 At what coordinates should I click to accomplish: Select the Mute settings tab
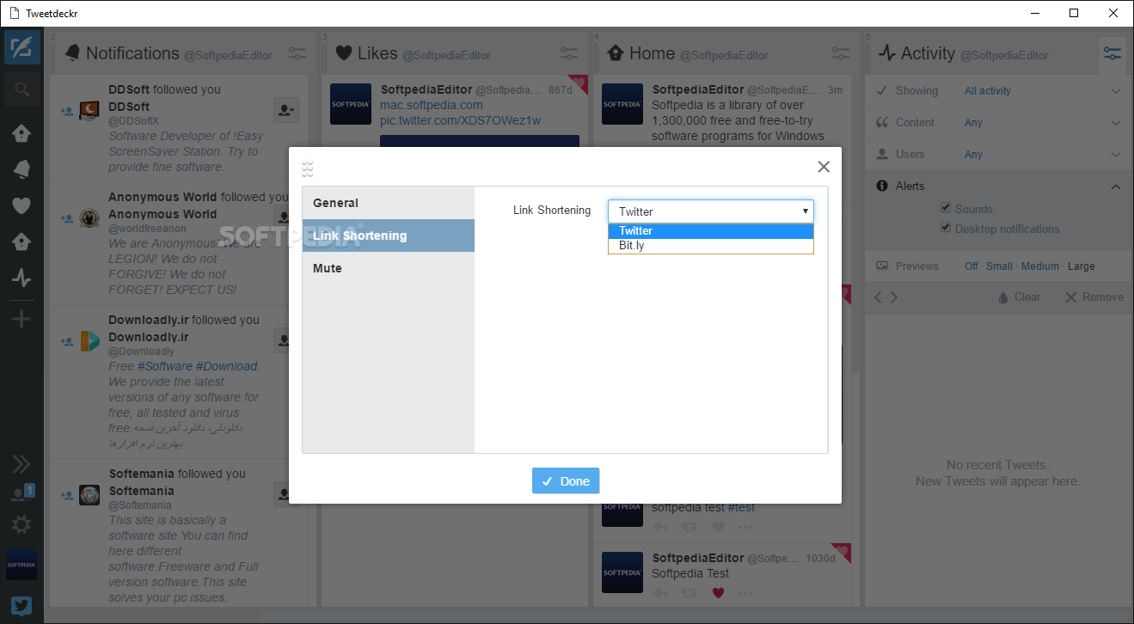tap(389, 268)
